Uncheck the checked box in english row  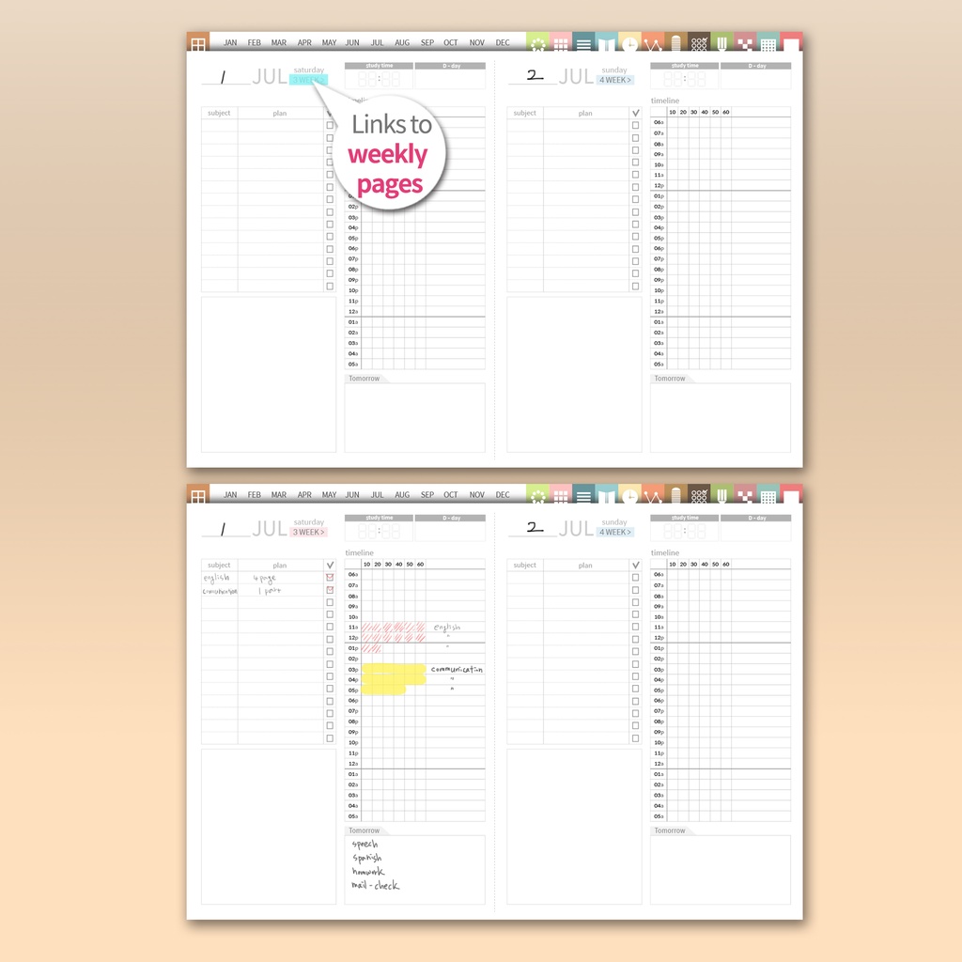pos(330,578)
